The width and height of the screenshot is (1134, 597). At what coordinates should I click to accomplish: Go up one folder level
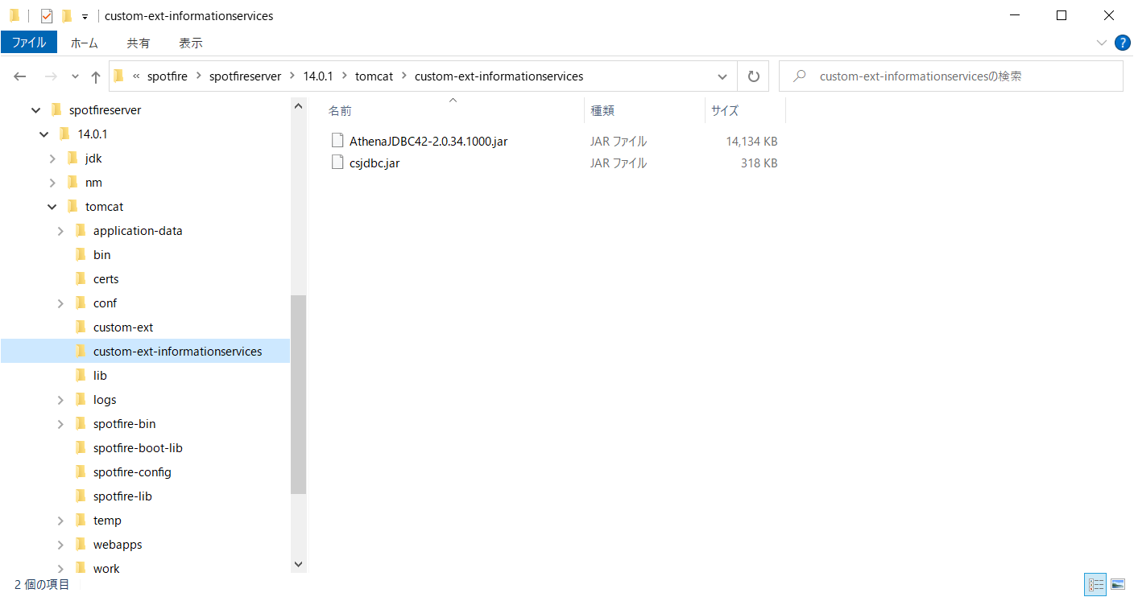click(96, 76)
